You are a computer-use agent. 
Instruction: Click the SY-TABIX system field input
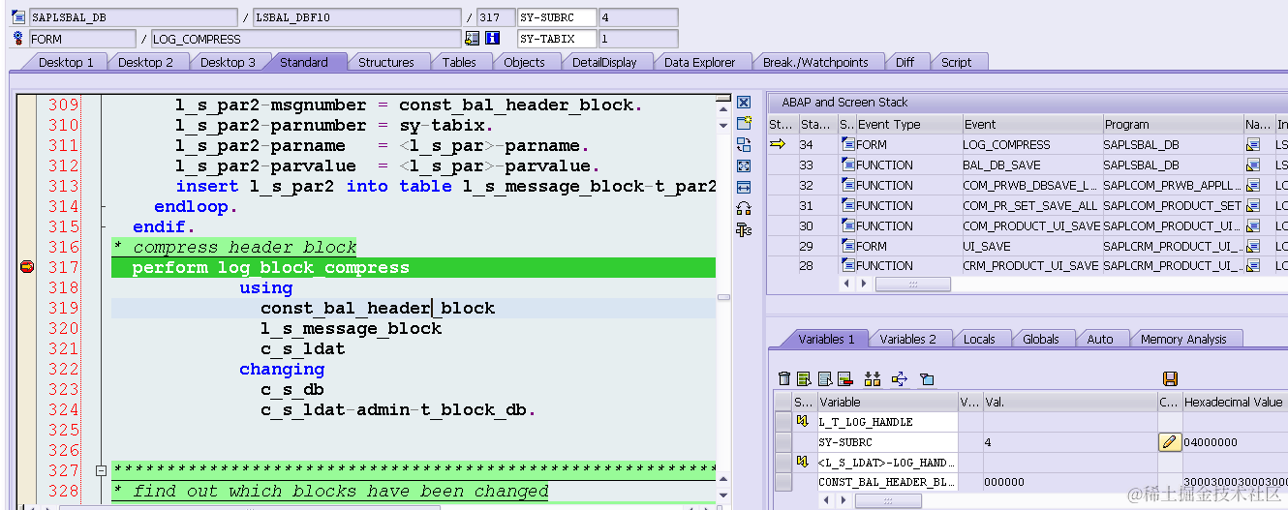tap(557, 39)
